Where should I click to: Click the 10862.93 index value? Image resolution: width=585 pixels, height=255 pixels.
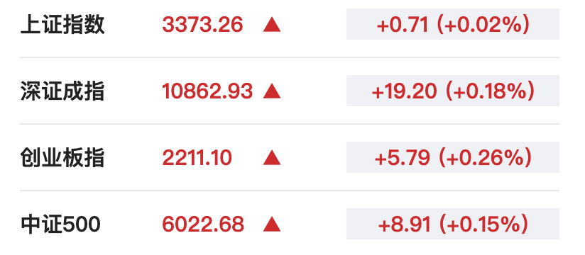[207, 91]
